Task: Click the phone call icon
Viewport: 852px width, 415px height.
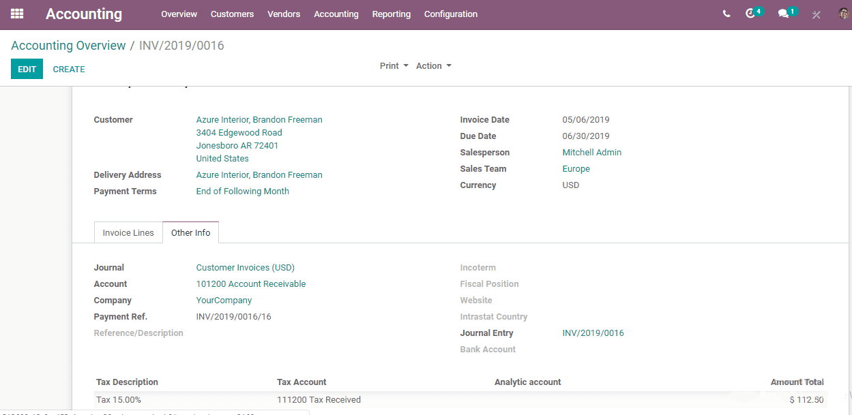Action: coord(726,14)
